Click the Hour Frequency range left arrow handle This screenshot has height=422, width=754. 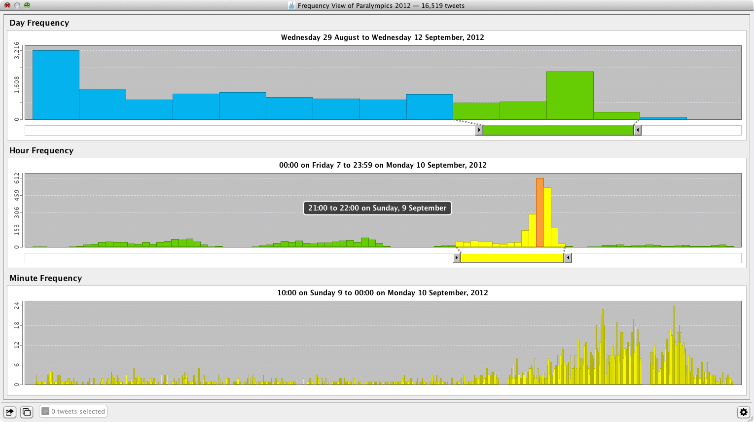point(457,258)
